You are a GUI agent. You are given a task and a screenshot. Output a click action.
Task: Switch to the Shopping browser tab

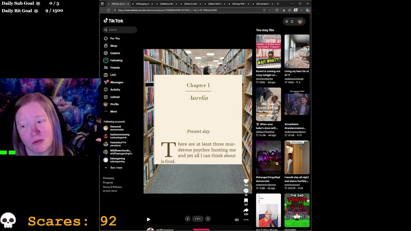(x=143, y=4)
